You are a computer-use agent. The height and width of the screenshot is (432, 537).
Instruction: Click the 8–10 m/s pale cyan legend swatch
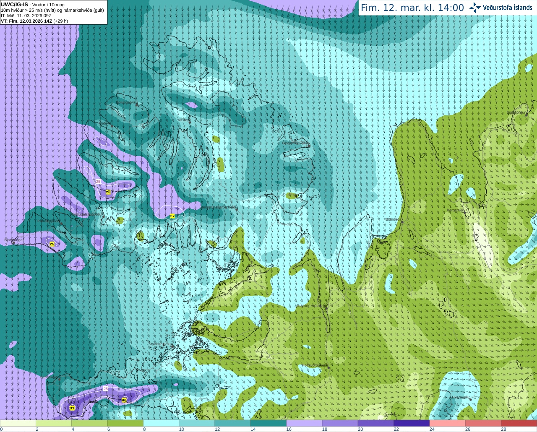tap(161, 423)
